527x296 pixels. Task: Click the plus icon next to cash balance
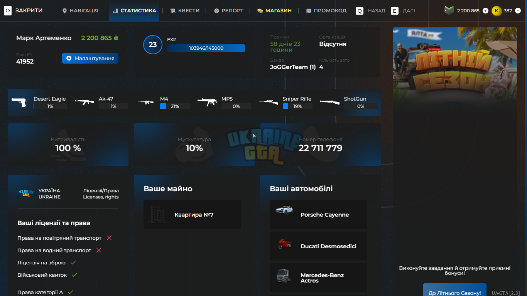pyautogui.click(x=485, y=11)
